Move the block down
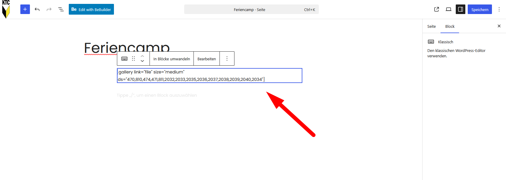The width and height of the screenshot is (506, 180). click(x=142, y=61)
